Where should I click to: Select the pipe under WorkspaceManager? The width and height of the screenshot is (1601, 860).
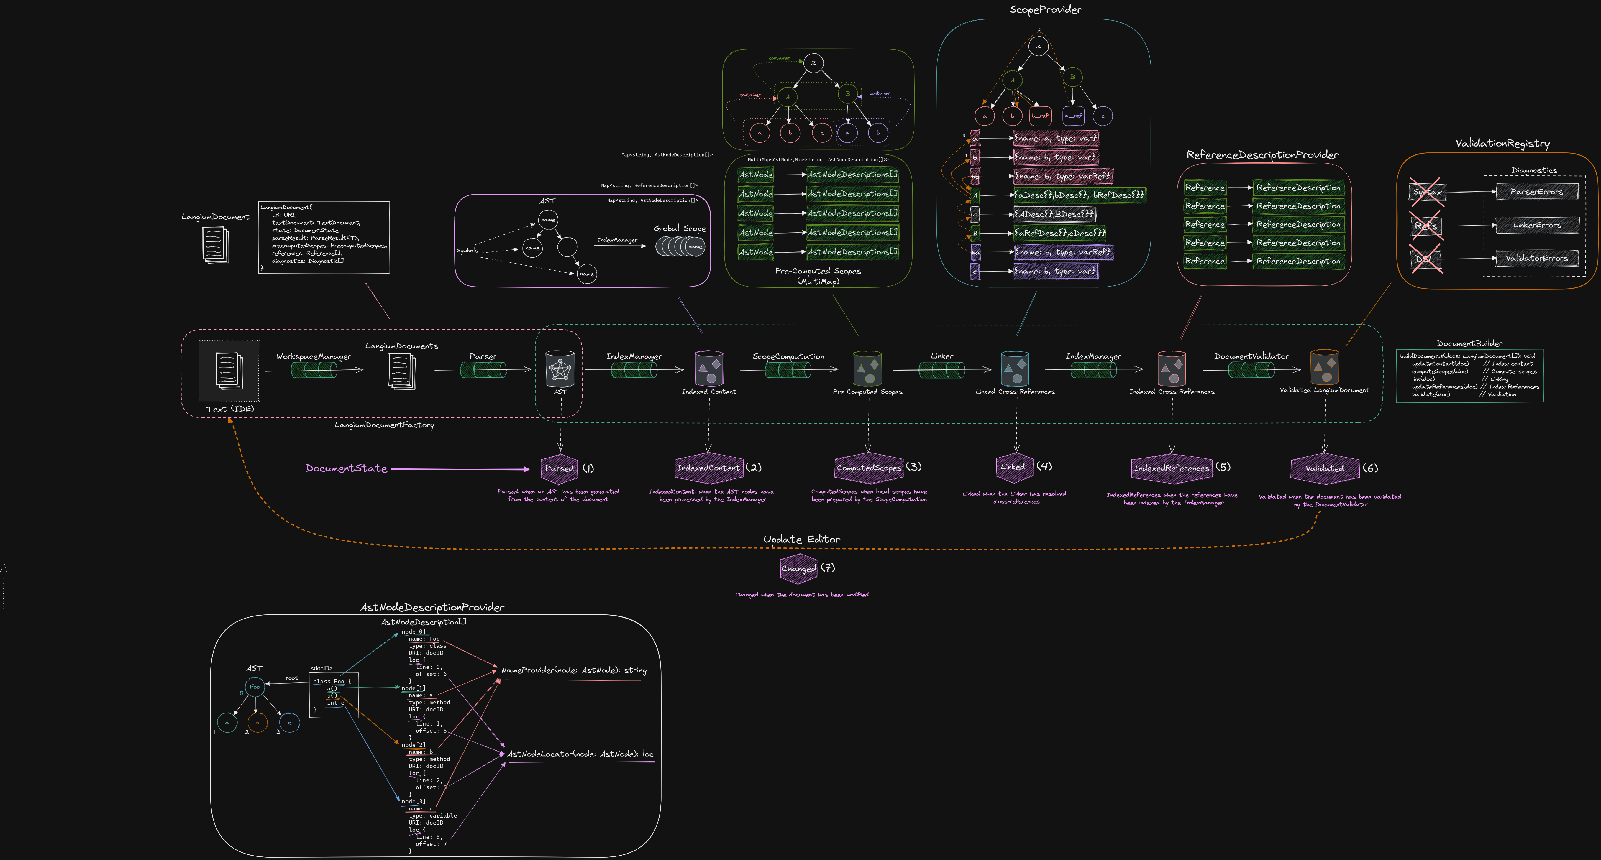tap(314, 370)
